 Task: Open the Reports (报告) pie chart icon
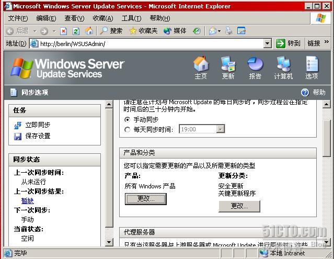[x=255, y=64]
